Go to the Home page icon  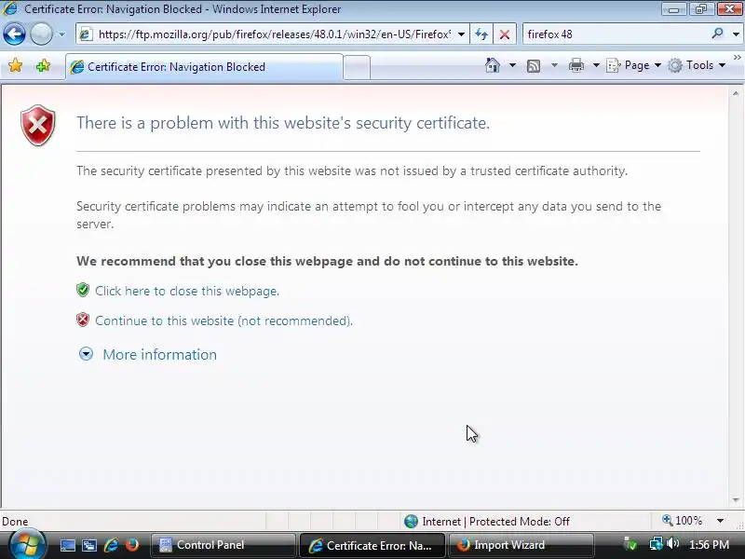pyautogui.click(x=493, y=65)
